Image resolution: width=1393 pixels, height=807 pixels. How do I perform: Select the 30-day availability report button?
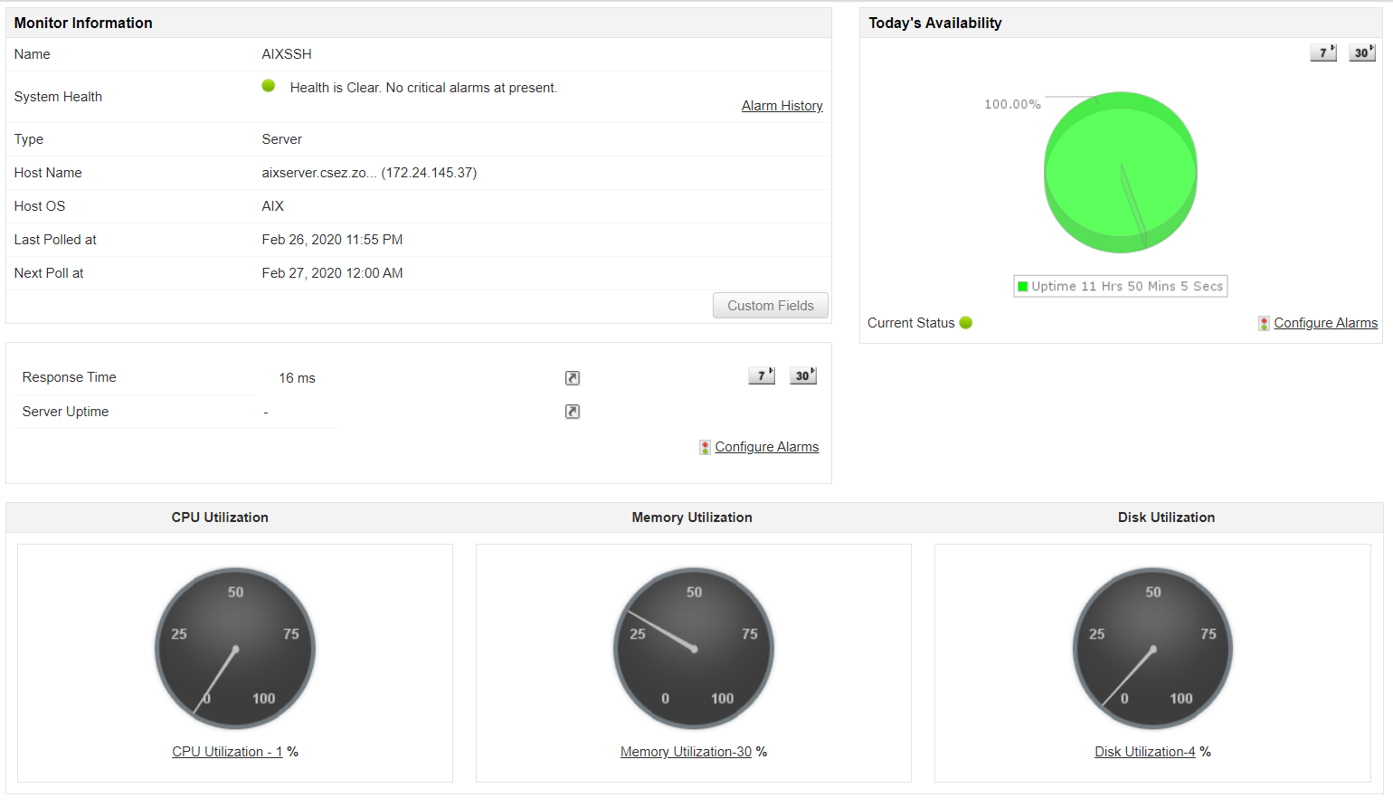click(1360, 52)
